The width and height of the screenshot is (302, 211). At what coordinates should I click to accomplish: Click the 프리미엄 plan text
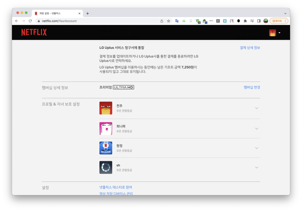click(x=106, y=87)
